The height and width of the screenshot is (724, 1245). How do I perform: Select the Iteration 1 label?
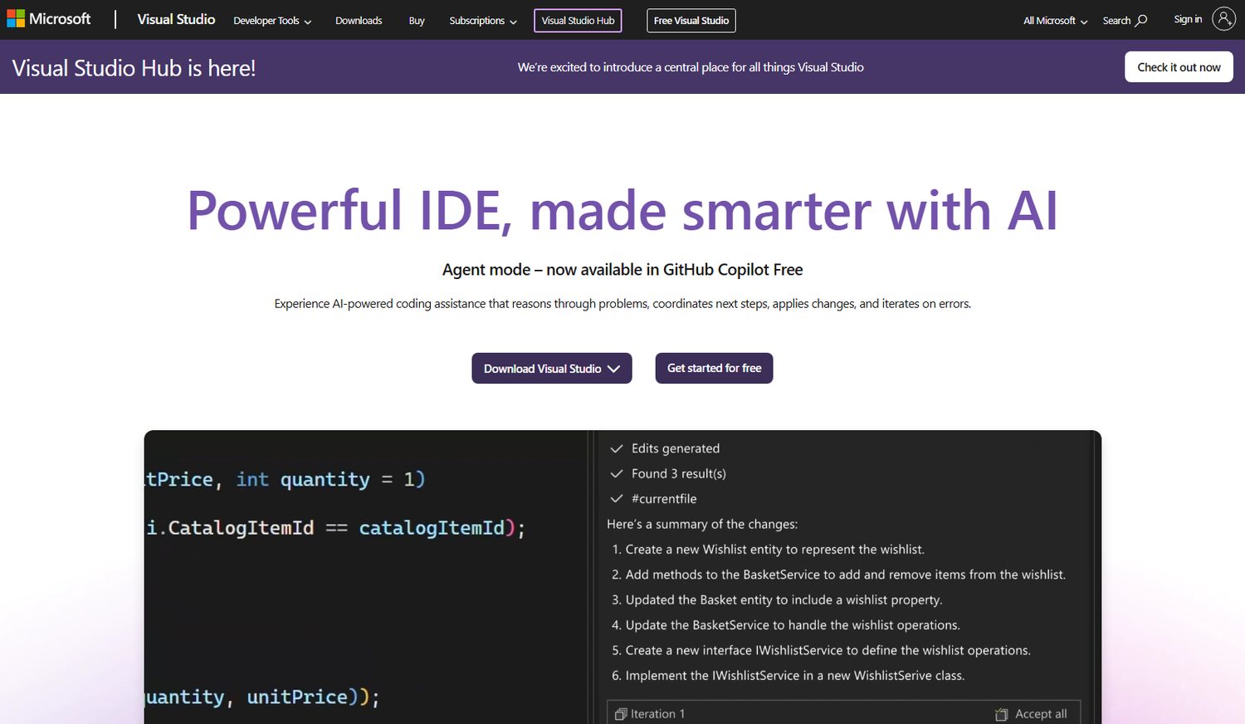pos(657,714)
